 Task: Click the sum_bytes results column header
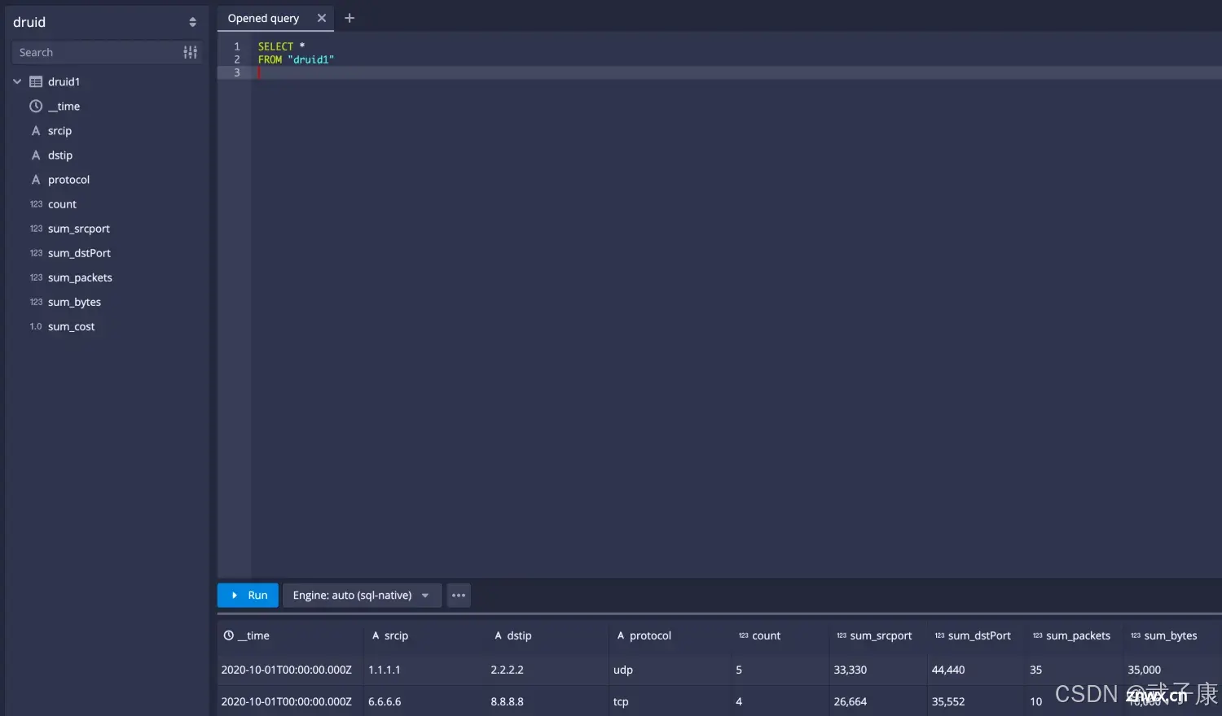[x=1172, y=635]
